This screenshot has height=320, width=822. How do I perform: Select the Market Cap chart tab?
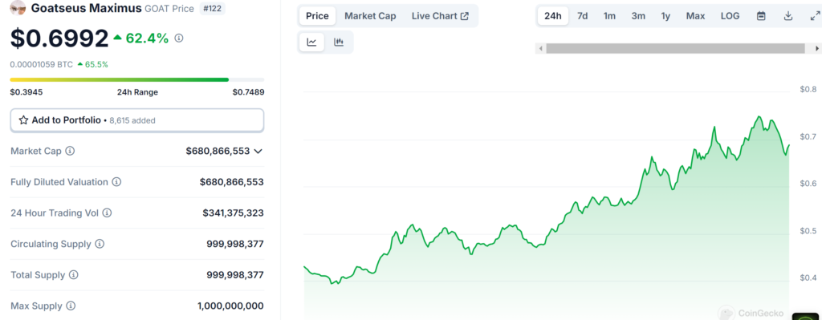370,16
